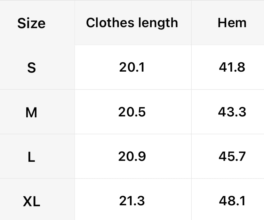Select the 21.3 clothes length cell
Viewport: 264px width, 220px height.
[132, 201]
